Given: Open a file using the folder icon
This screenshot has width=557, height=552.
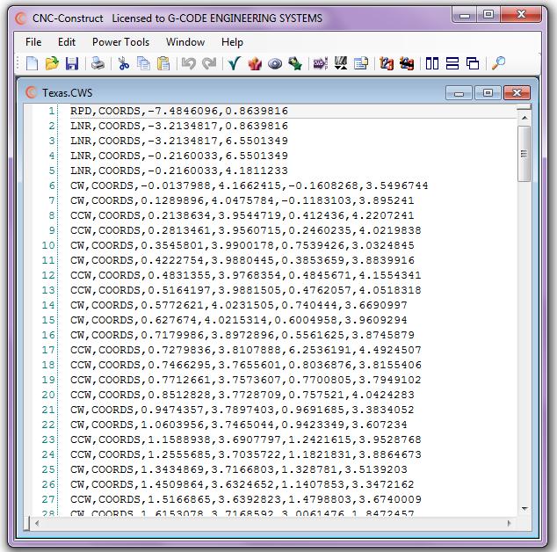Looking at the screenshot, I should (52, 63).
